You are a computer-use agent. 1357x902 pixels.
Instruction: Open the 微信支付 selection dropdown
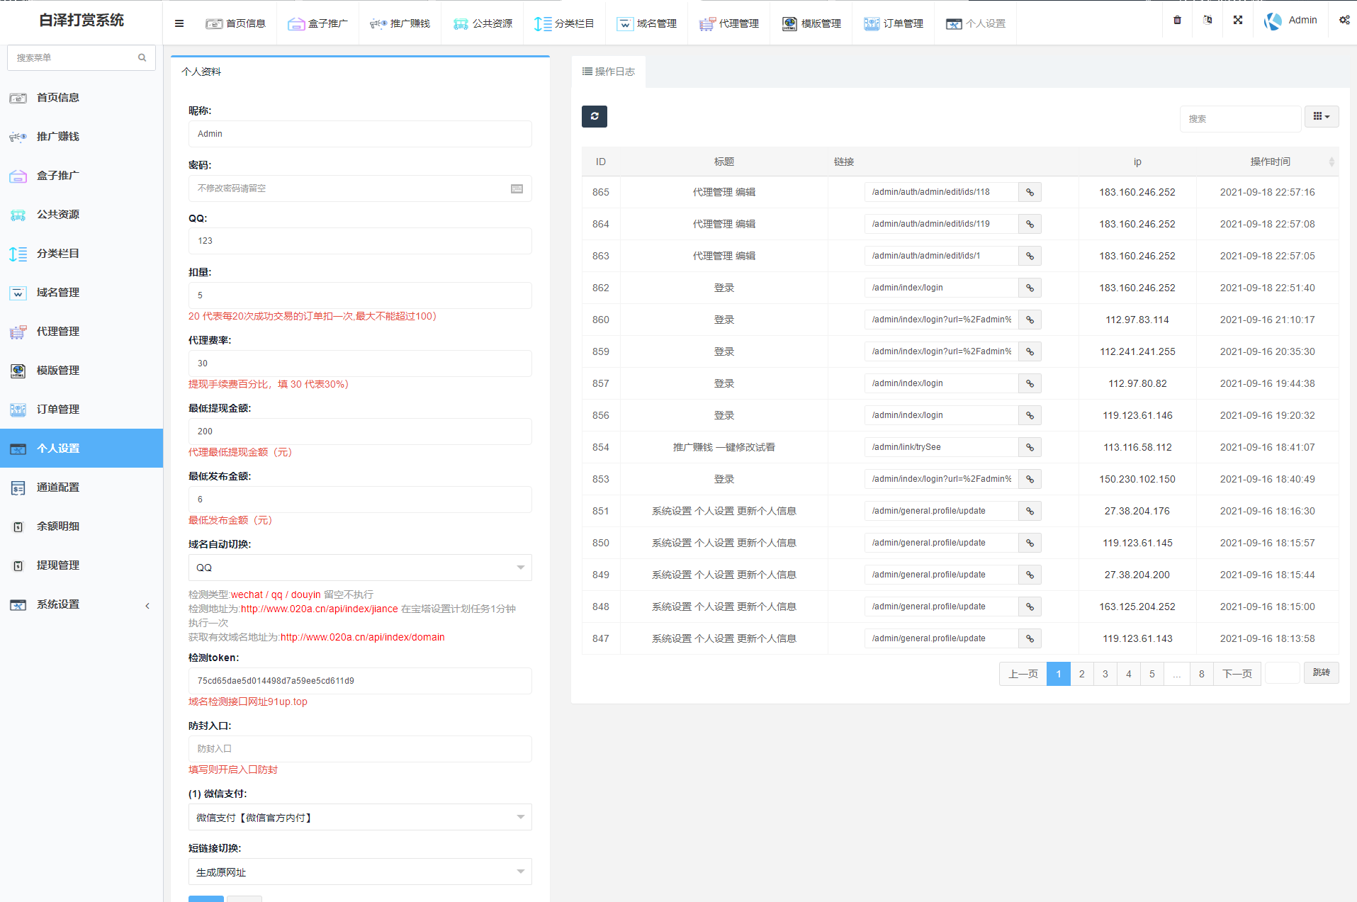coord(360,818)
